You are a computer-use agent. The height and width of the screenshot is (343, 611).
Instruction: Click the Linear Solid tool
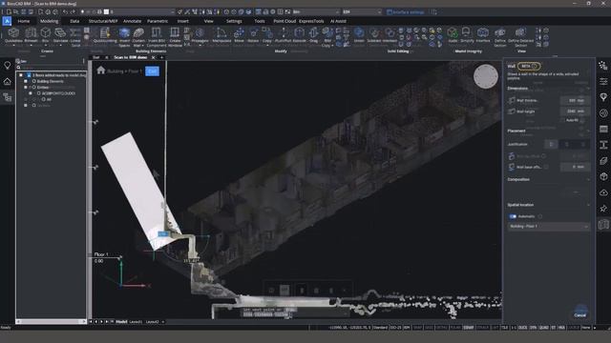click(75, 37)
